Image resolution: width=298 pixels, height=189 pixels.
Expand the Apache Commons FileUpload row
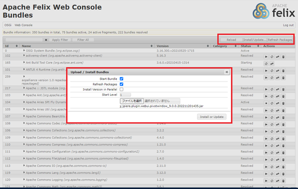click(x=24, y=158)
